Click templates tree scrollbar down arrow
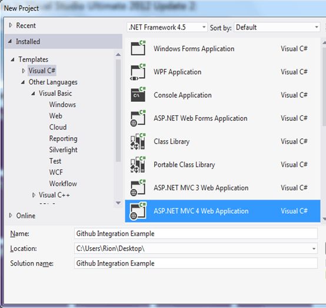This screenshot has width=326, height=308. point(118,203)
